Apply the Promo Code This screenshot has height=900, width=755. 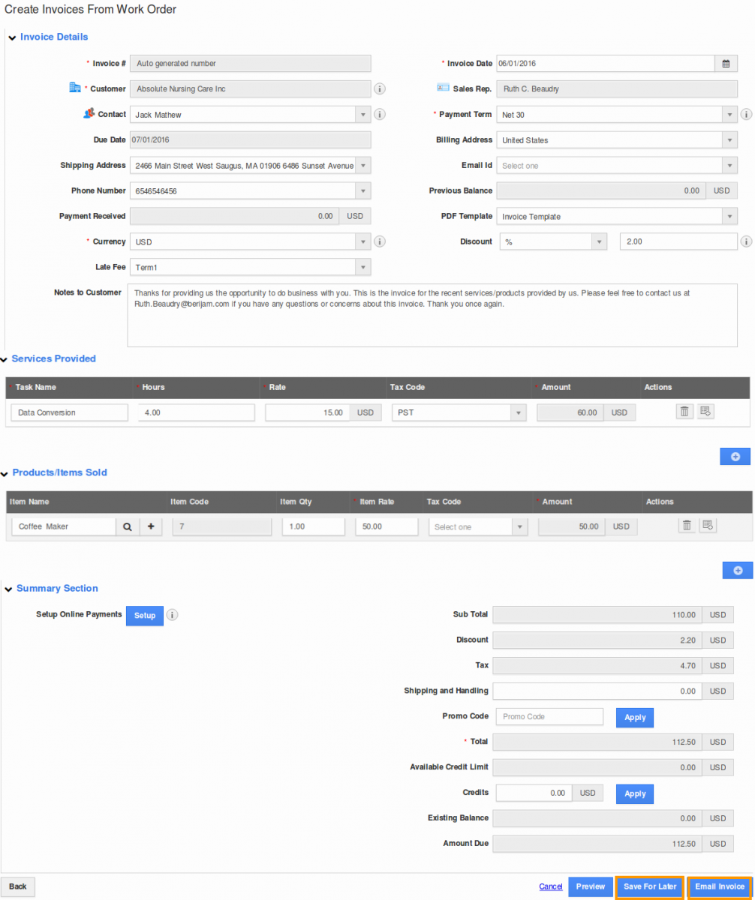click(x=635, y=717)
